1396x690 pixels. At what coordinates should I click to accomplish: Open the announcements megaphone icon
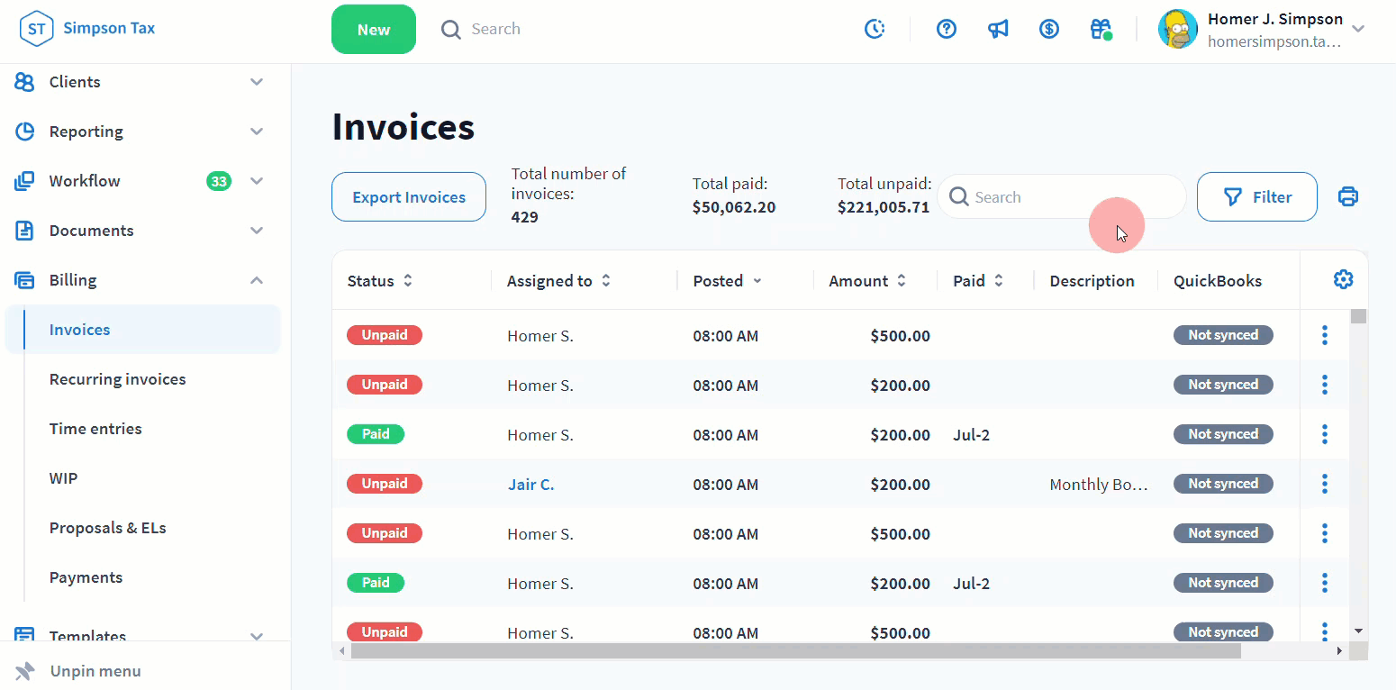pyautogui.click(x=998, y=29)
